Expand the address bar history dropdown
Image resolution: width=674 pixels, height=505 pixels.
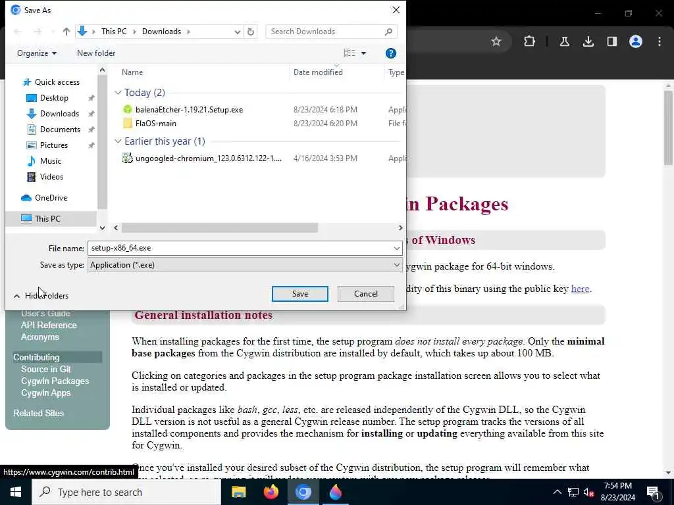[237, 32]
